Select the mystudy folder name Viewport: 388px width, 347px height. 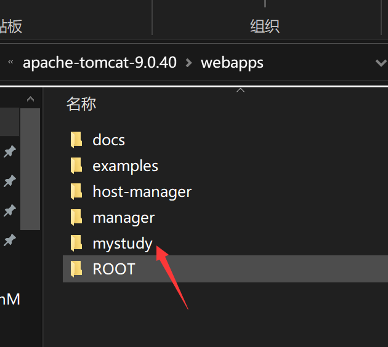click(123, 244)
